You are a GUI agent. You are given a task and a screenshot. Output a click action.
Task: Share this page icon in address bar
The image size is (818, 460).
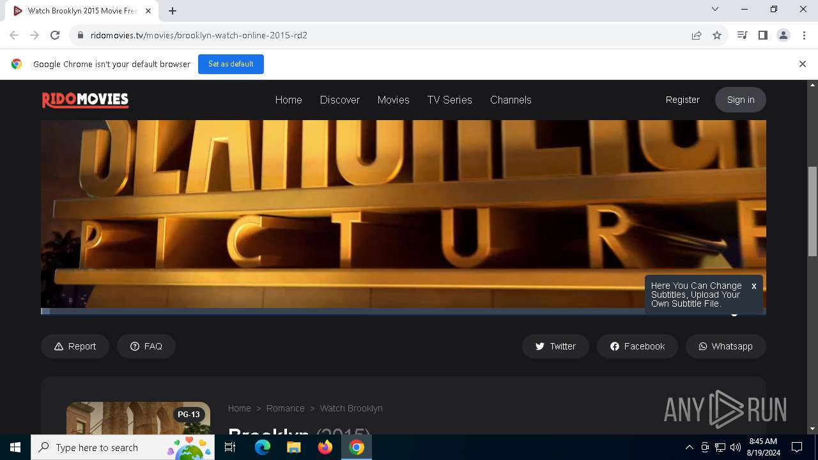point(697,35)
